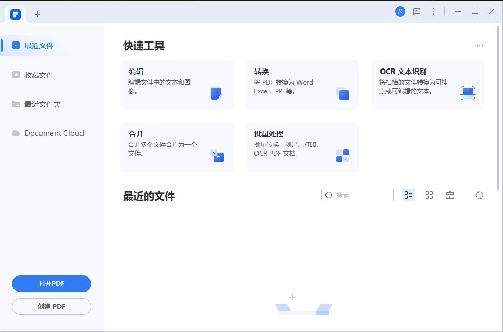Launch the OCR 文本识别 tool

(x=428, y=86)
